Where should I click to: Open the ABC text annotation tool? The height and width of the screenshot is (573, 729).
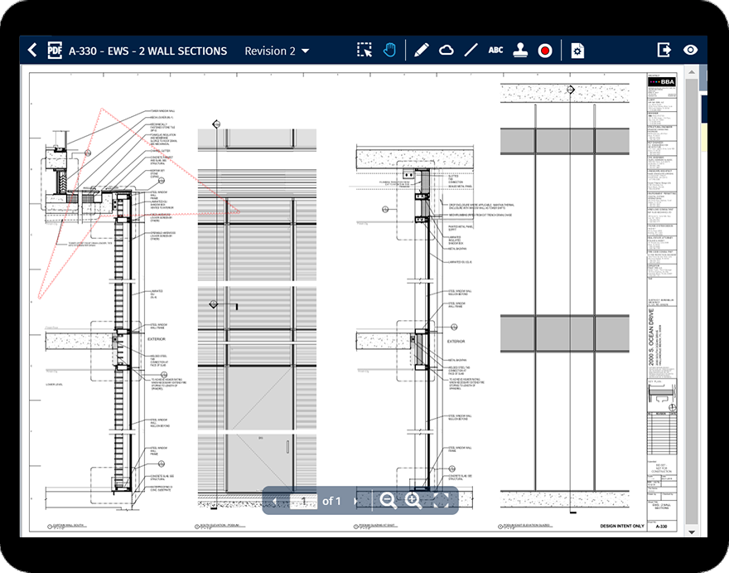[x=495, y=50]
